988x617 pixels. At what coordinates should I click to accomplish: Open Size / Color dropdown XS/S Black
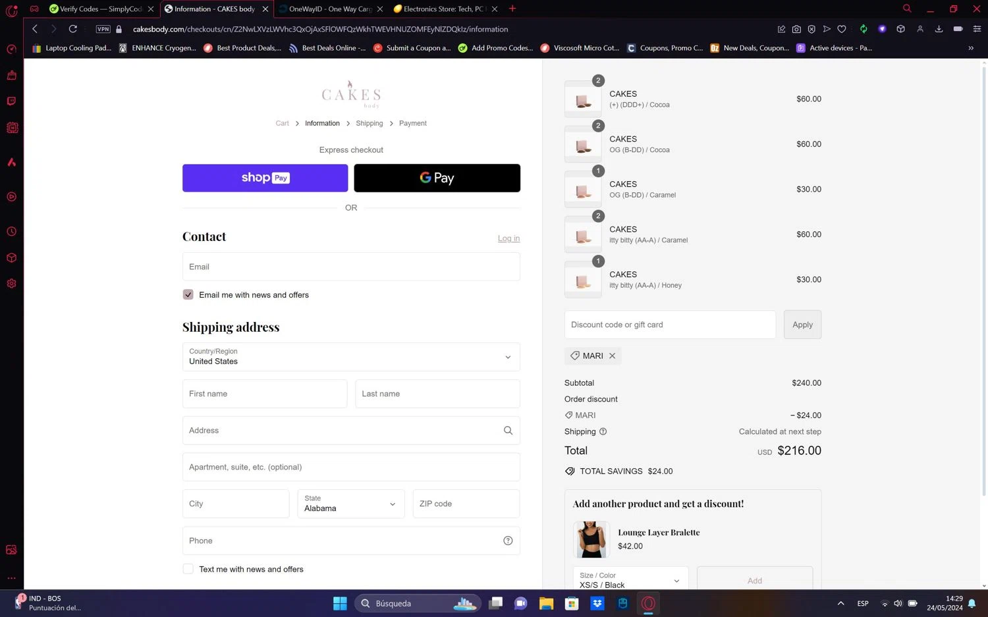[x=630, y=580]
